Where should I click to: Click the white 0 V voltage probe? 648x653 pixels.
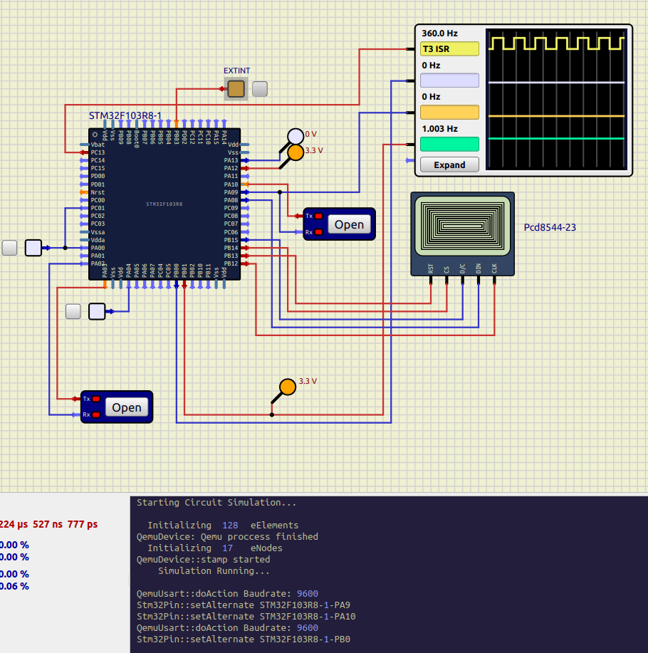coord(296,136)
